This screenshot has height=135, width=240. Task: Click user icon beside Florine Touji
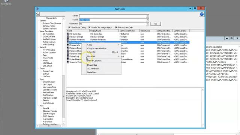click(x=67, y=57)
